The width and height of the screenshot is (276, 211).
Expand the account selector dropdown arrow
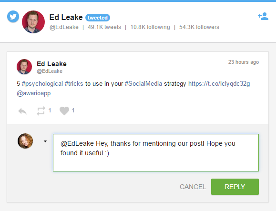coord(45,141)
